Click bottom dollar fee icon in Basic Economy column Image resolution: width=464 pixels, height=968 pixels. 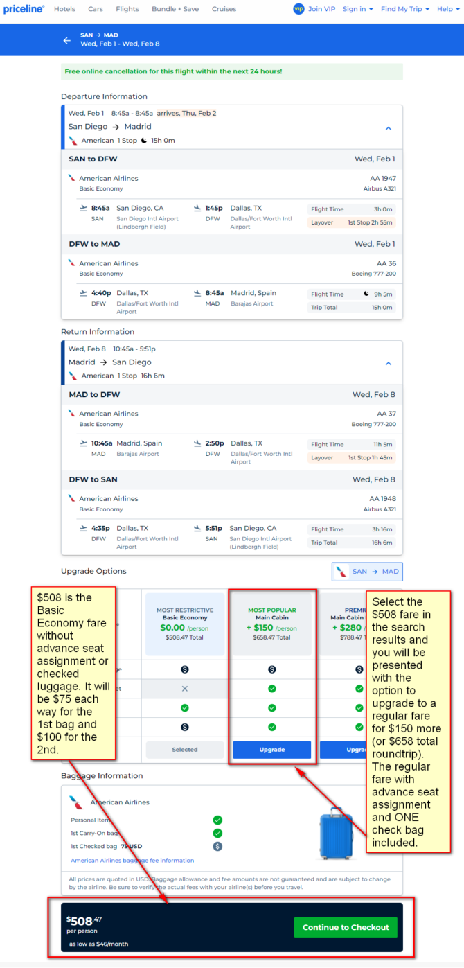click(184, 728)
